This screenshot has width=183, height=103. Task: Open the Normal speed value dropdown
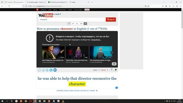tap(104, 70)
